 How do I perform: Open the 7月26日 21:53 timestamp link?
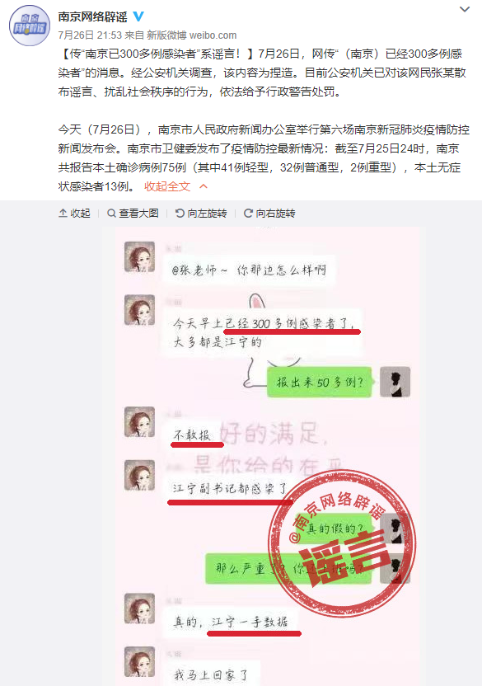pyautogui.click(x=90, y=35)
